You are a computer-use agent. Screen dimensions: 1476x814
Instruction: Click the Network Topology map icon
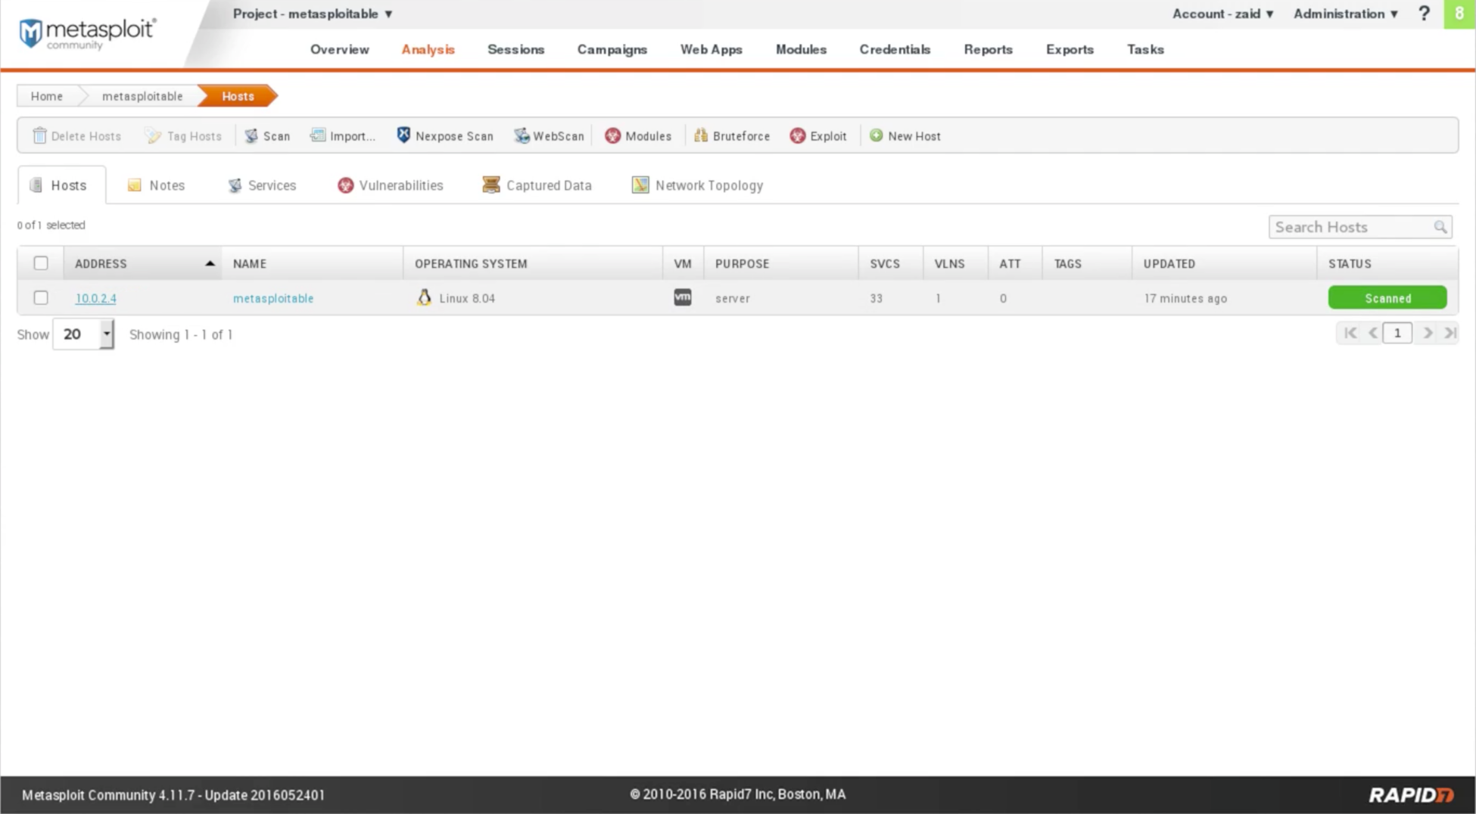640,185
